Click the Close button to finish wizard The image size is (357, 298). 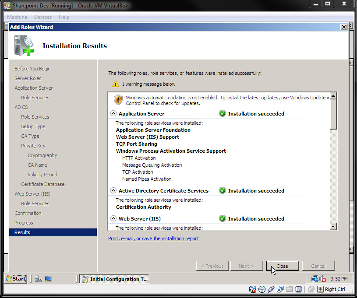(x=283, y=266)
